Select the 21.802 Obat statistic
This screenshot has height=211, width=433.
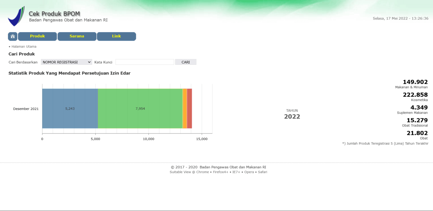tap(417, 133)
